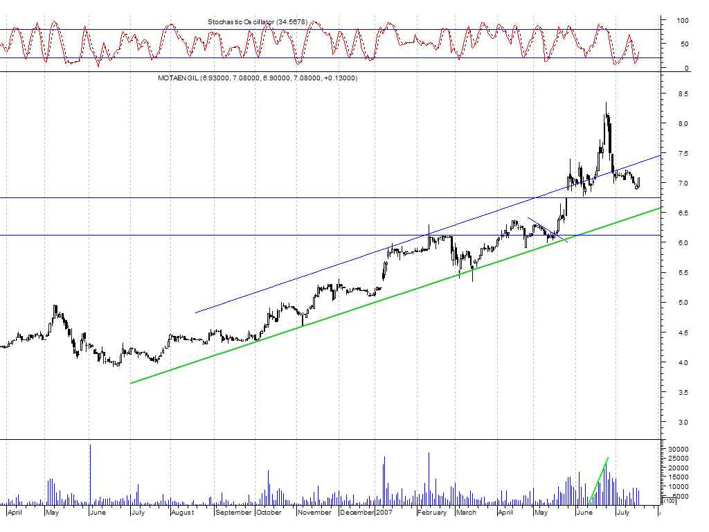Click the 100 stochastic scale value
The image size is (709, 532).
click(x=683, y=20)
